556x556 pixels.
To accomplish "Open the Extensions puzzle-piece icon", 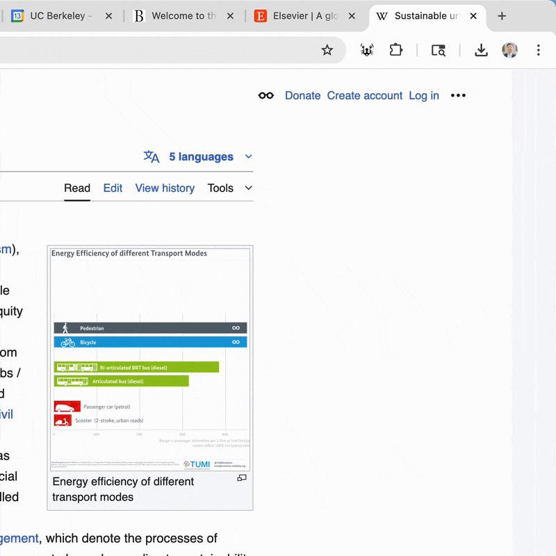I will pos(395,50).
